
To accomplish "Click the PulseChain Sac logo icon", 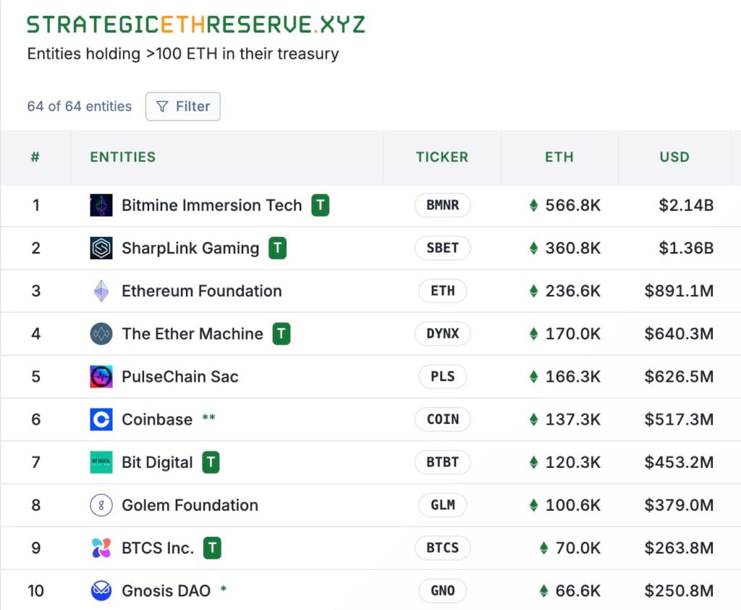I will pyautogui.click(x=101, y=376).
